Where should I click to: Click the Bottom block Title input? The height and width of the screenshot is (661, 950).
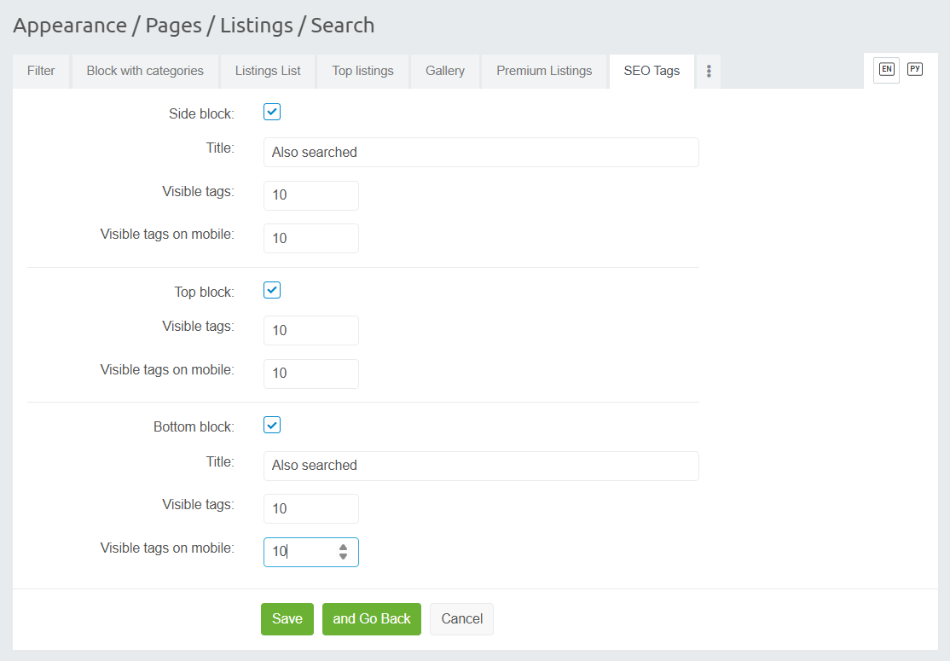(481, 466)
